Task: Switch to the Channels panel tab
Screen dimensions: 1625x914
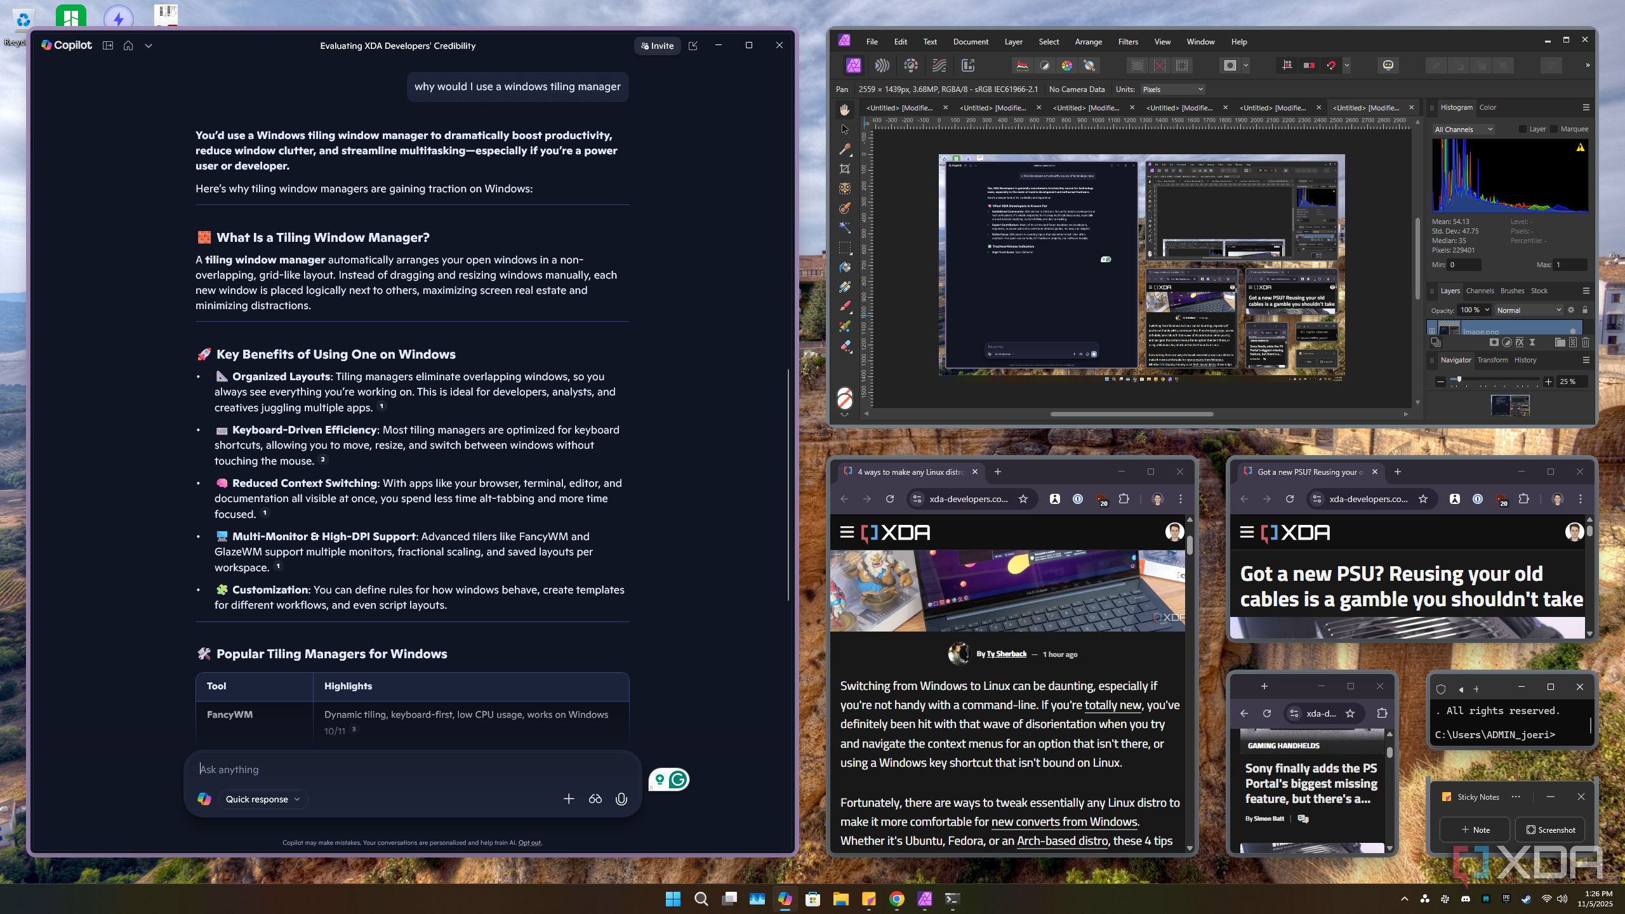Action: (1480, 291)
